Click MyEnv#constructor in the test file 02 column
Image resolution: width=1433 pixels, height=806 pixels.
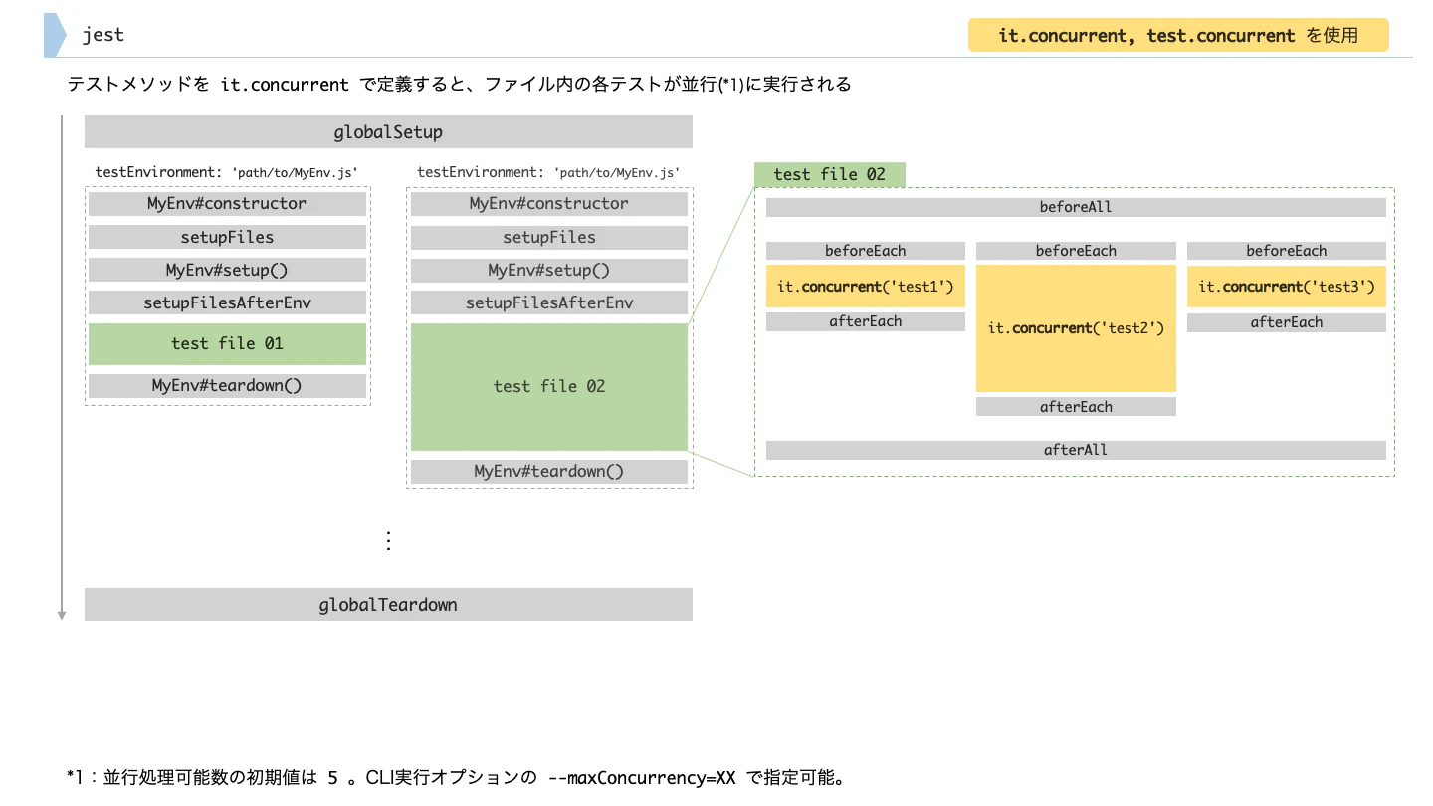(x=549, y=204)
